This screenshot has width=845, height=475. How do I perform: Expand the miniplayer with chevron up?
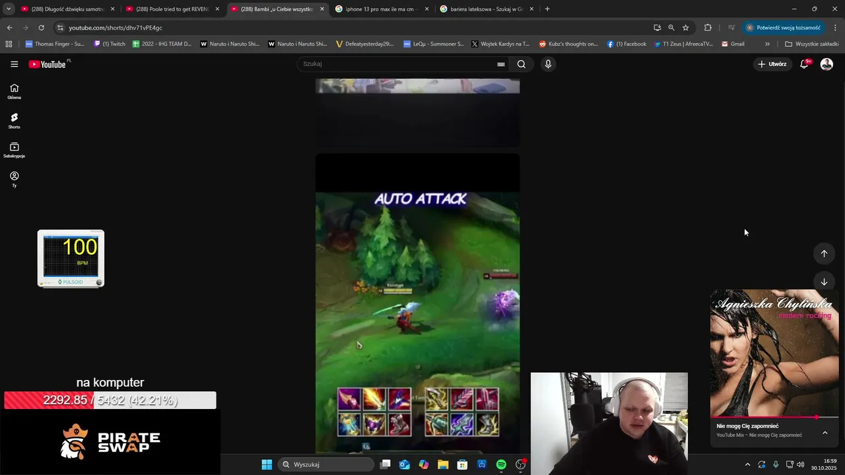coord(825,433)
